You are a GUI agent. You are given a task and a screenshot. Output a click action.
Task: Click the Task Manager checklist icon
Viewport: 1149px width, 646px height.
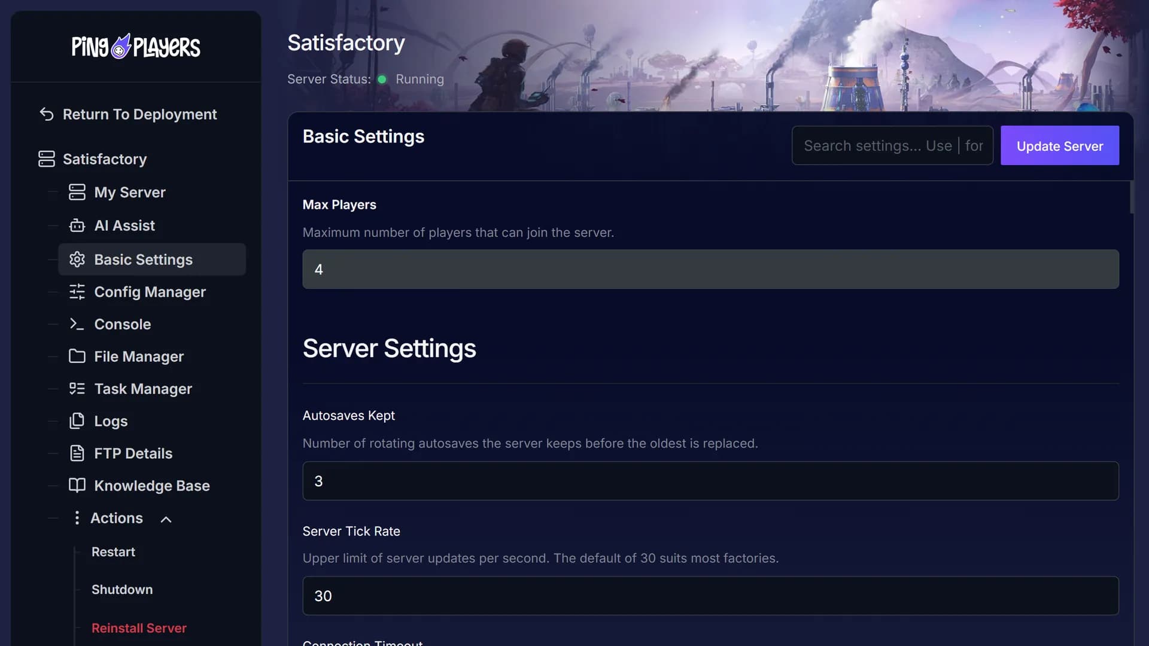(x=77, y=388)
